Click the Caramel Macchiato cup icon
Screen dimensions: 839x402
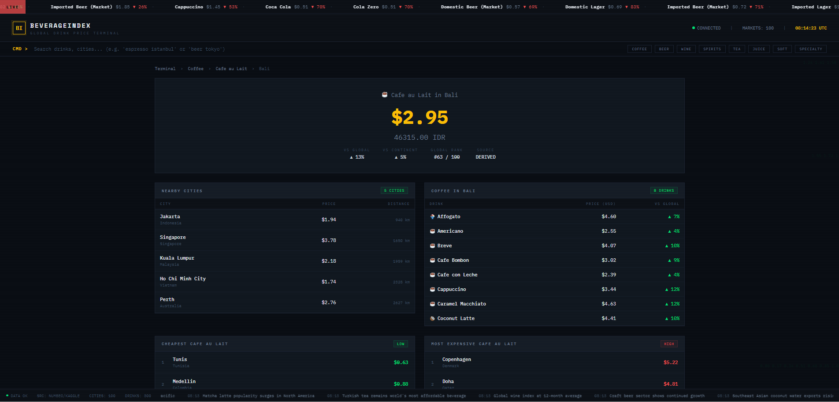click(x=432, y=304)
